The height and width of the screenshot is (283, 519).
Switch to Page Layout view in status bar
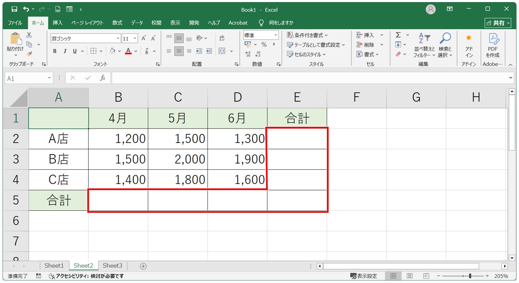click(410, 276)
